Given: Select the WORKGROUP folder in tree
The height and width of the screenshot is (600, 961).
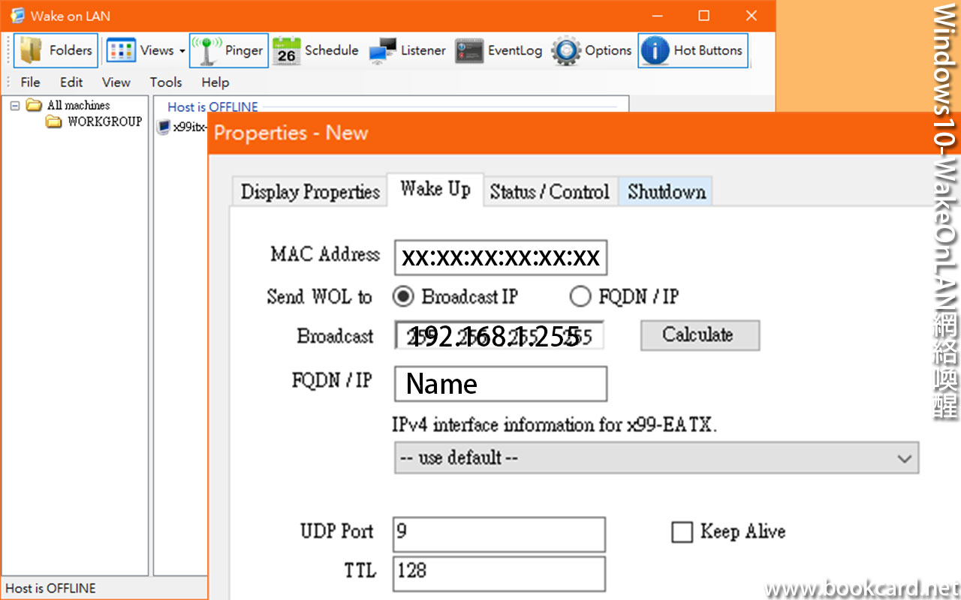Looking at the screenshot, I should [x=104, y=121].
